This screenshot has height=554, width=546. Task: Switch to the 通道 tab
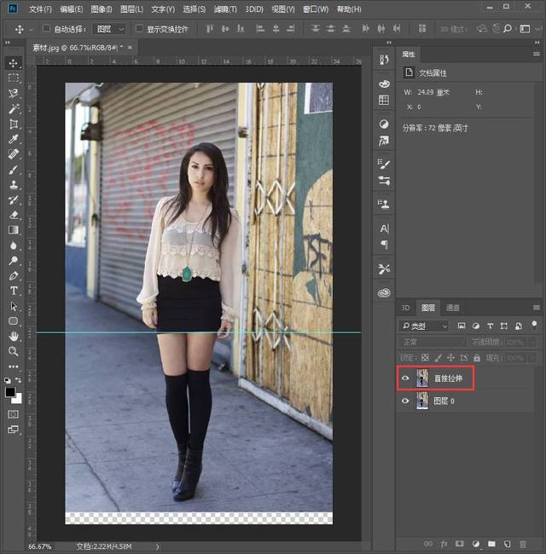(x=453, y=308)
